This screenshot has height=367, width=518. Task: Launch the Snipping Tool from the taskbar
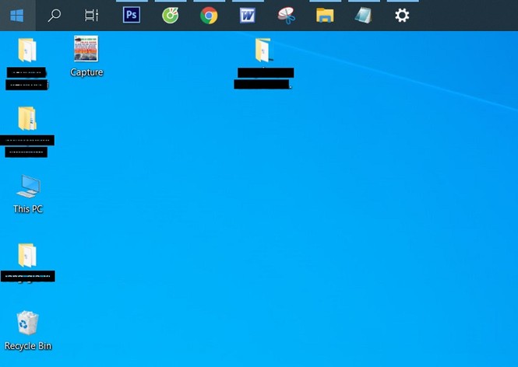(x=287, y=16)
